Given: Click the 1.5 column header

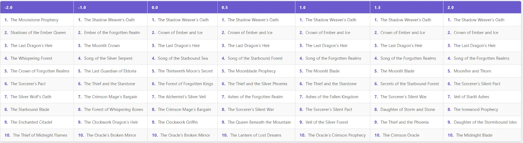Looking at the screenshot, I should tap(406, 7).
